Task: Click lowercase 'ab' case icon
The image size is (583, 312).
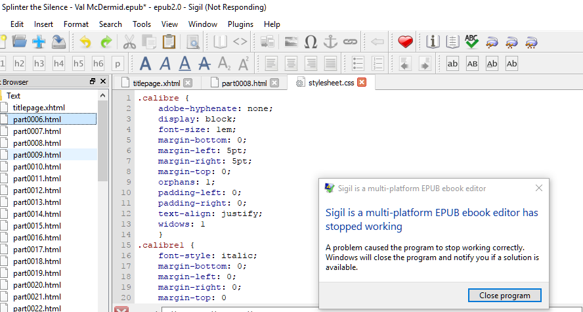Action: pos(452,64)
